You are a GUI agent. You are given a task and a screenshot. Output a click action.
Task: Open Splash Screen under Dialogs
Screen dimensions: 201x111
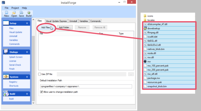tap(16, 57)
